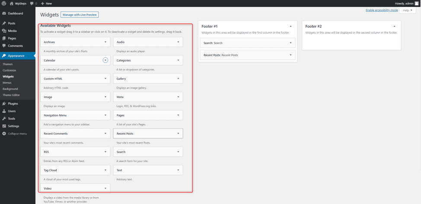The height and width of the screenshot is (204, 421).
Task: Expand Recent Posts widget in Footer #1
Action: tap(290, 55)
